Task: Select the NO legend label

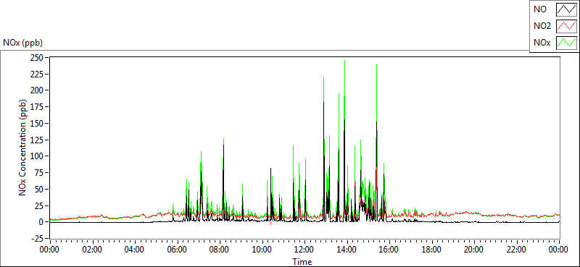Action: pyautogui.click(x=540, y=9)
